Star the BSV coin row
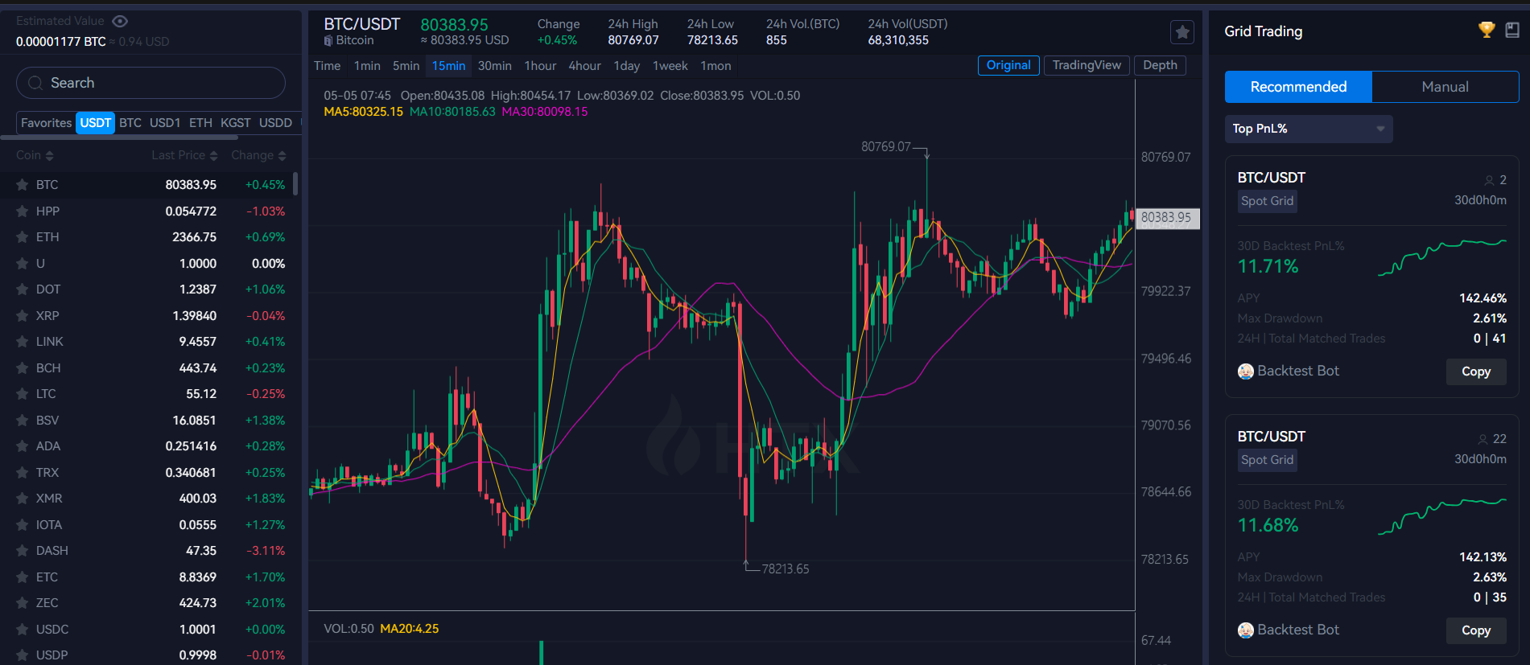 (x=23, y=421)
